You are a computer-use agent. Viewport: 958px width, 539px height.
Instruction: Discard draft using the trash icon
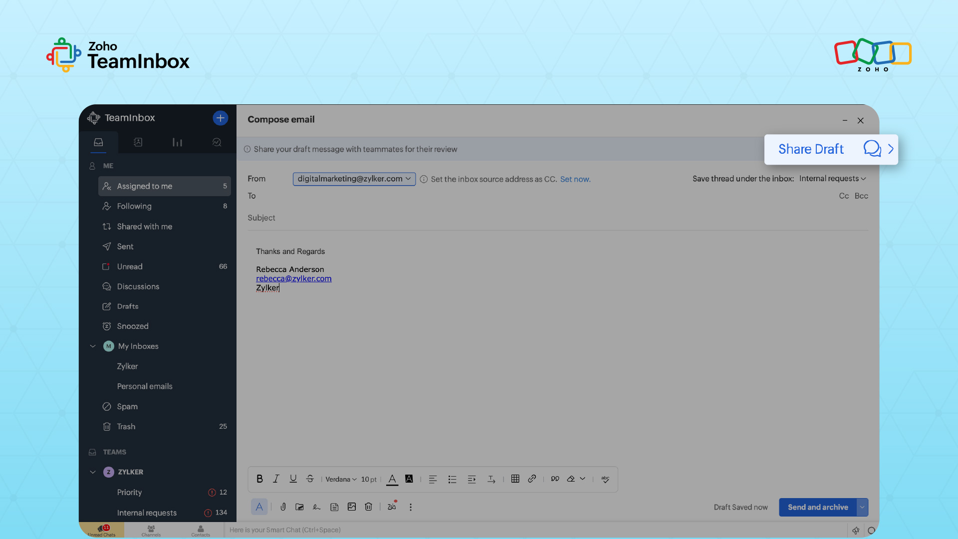coord(368,507)
